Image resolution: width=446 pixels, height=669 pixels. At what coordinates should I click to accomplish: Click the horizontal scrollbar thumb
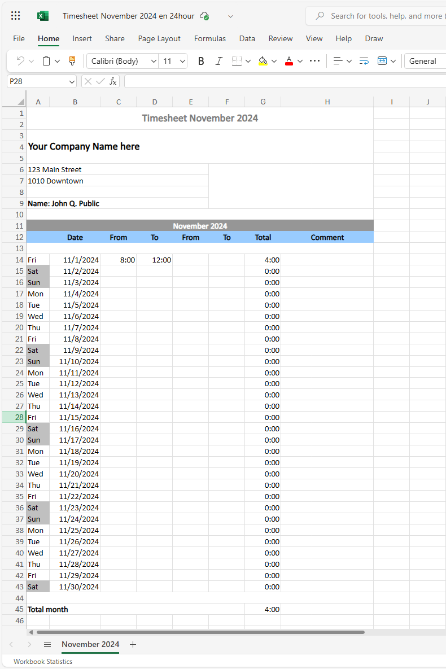point(200,632)
